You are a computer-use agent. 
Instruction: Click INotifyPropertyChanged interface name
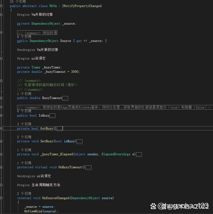[x=82, y=6]
